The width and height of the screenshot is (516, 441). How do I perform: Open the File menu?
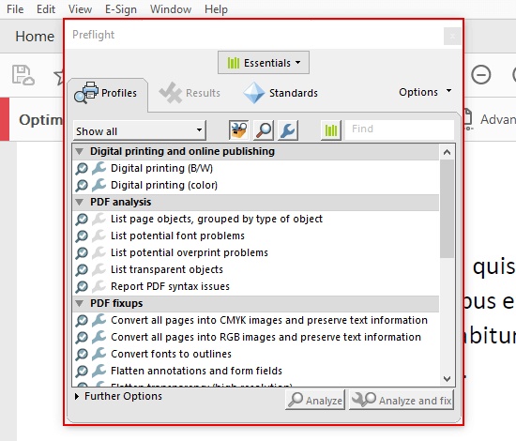15,8
